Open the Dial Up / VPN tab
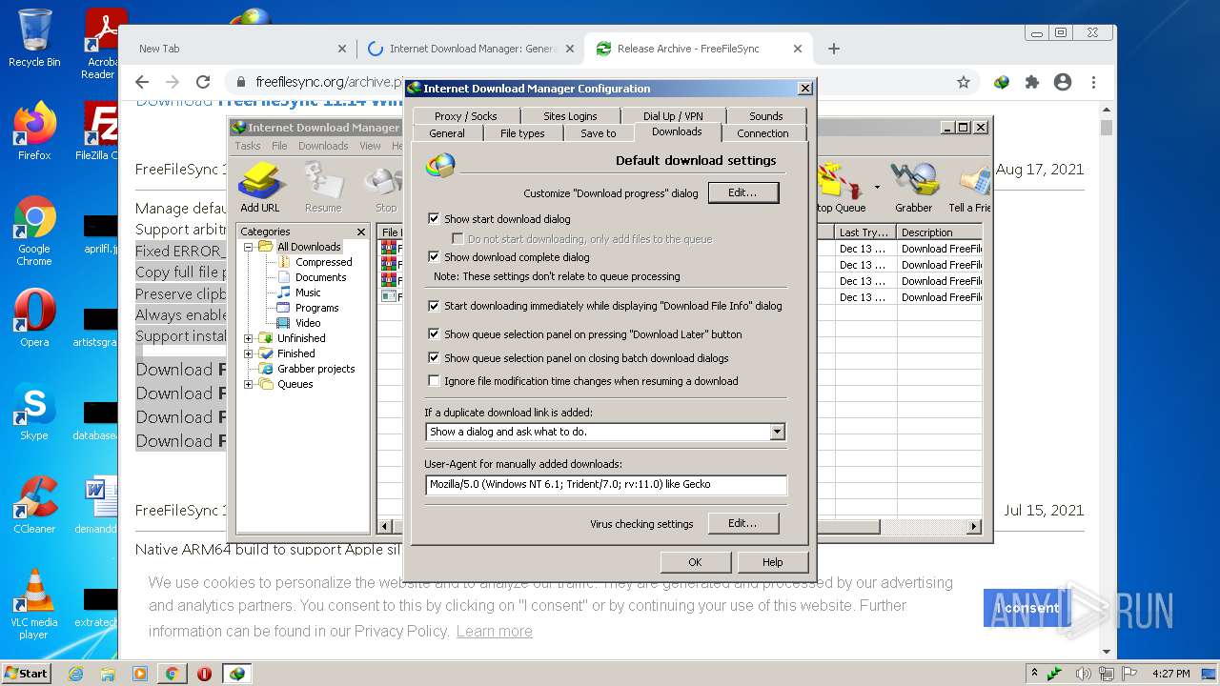This screenshot has width=1220, height=686. click(x=673, y=116)
